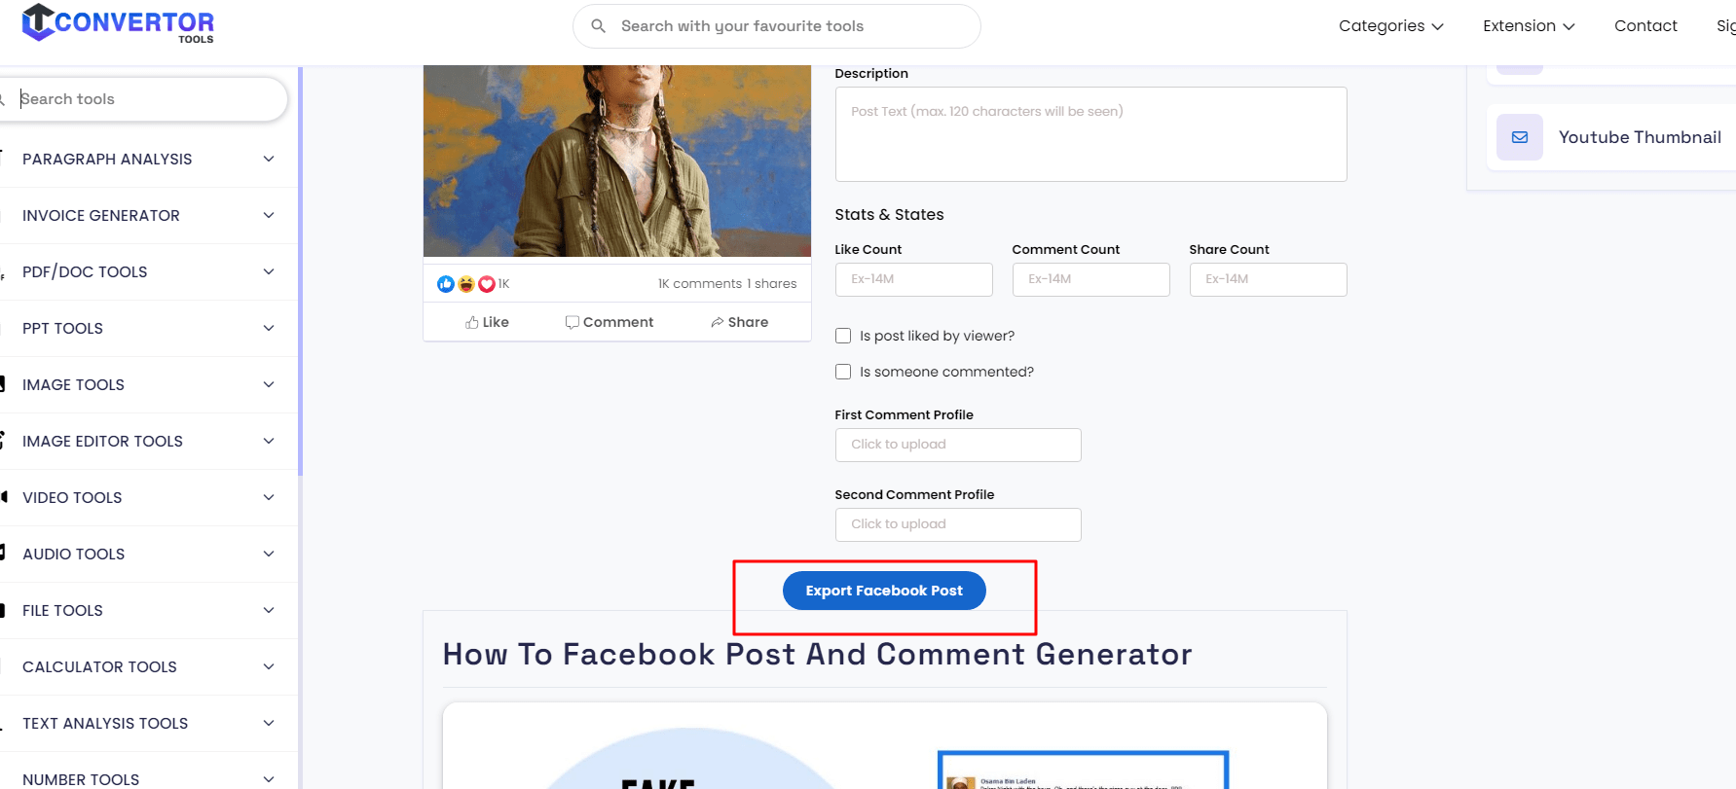Toggle the viewer liked checkbox off
The width and height of the screenshot is (1736, 789).
pos(843,335)
